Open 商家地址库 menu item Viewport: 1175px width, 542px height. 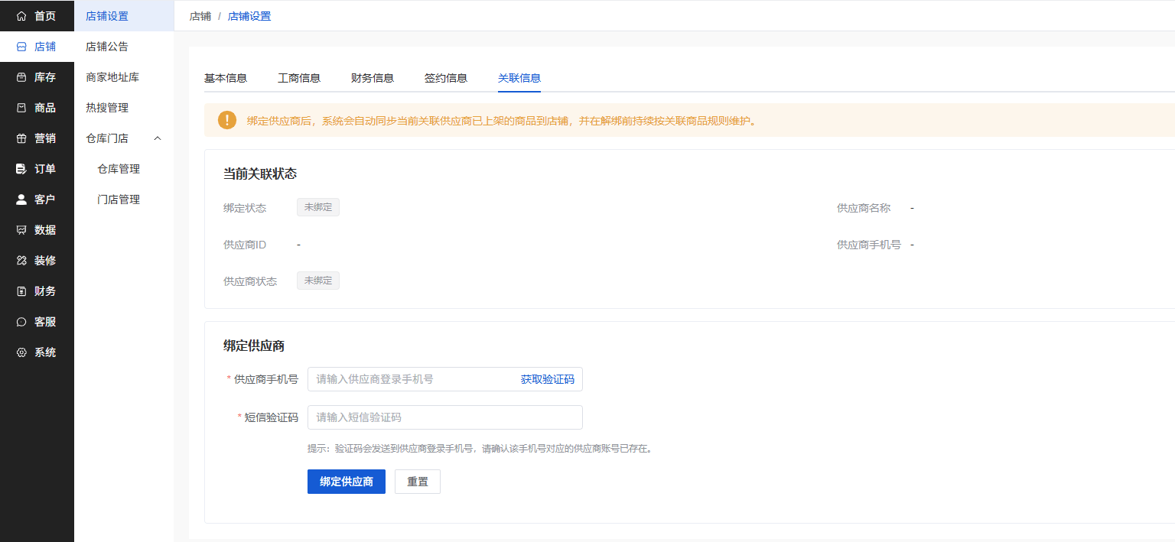click(124, 77)
